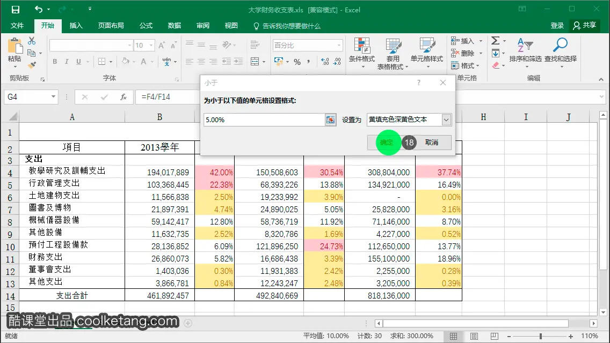Viewport: 610px width, 343px height.
Task: Click the Format Painter brush icon
Action: (x=32, y=65)
